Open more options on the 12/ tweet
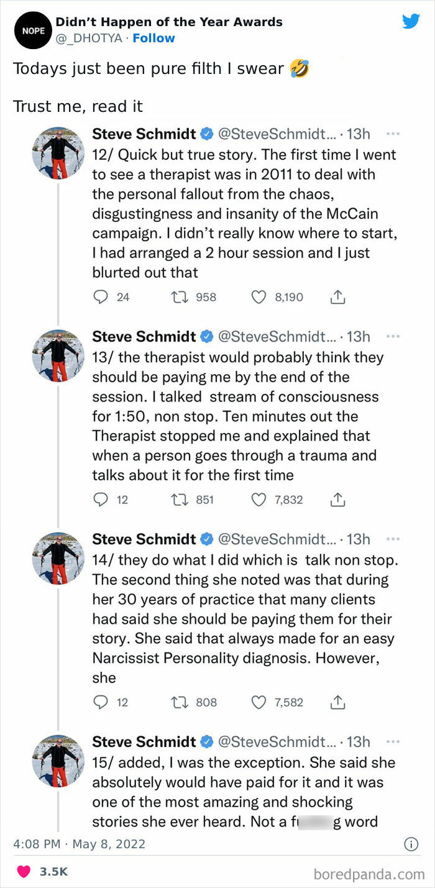The width and height of the screenshot is (435, 888). (392, 134)
